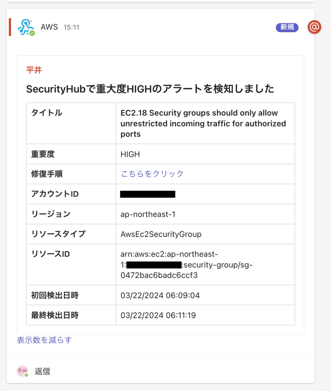The image size is (331, 391).
Task: Click the AWS sender name
Action: tap(49, 27)
